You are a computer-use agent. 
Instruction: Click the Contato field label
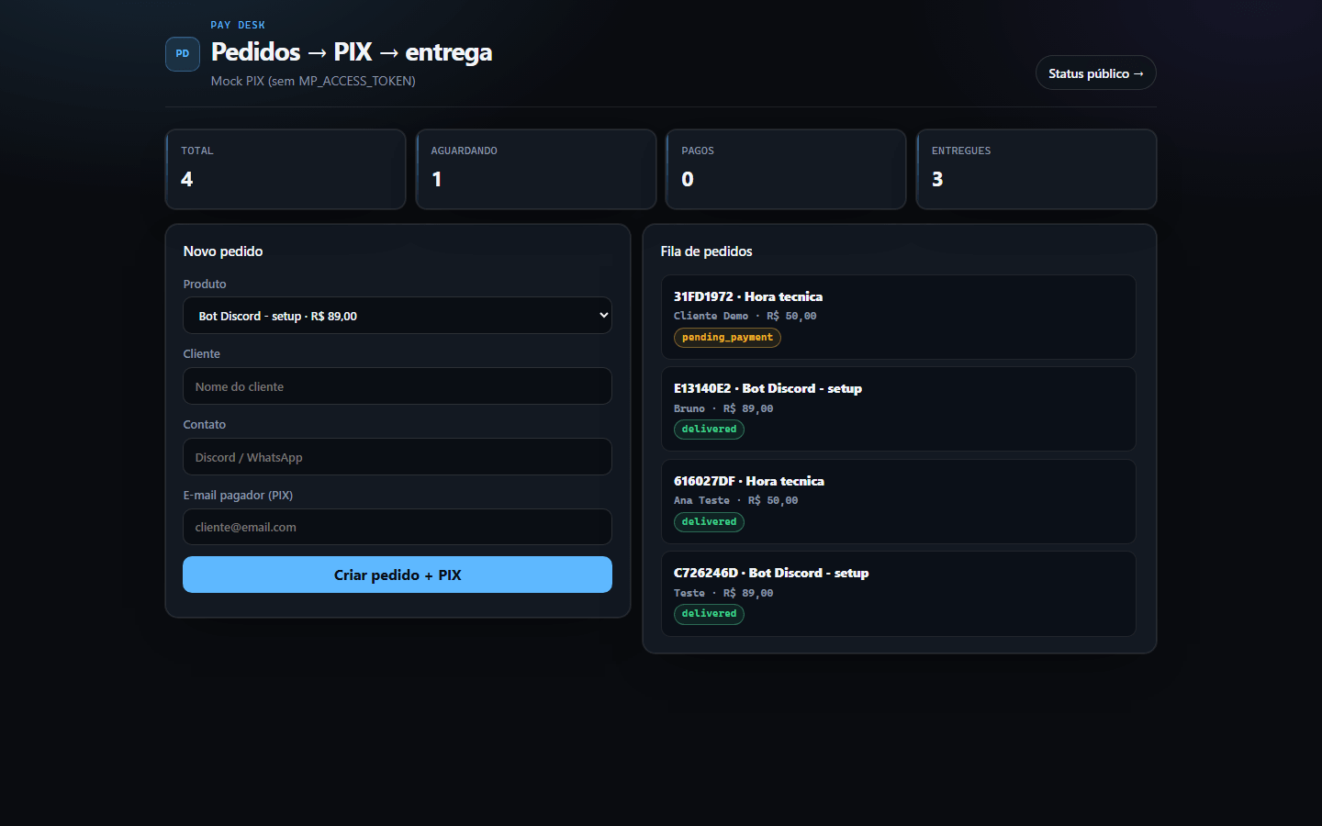point(204,424)
